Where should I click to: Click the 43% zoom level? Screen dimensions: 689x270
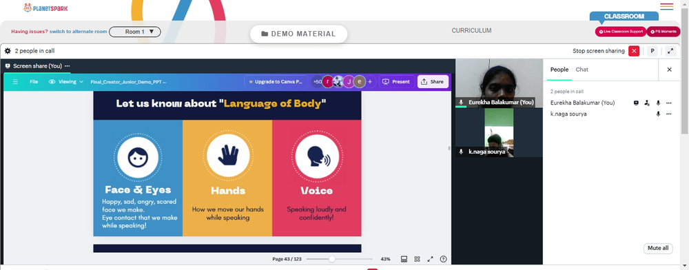pyautogui.click(x=385, y=259)
